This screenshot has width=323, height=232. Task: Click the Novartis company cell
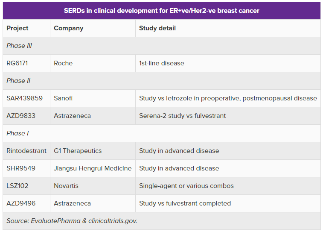point(66,186)
